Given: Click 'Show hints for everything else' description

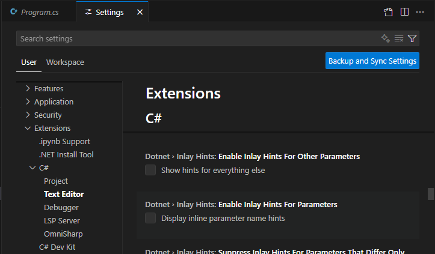Looking at the screenshot, I should [213, 171].
